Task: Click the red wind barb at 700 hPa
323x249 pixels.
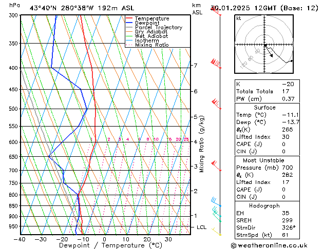Action: (x=216, y=166)
